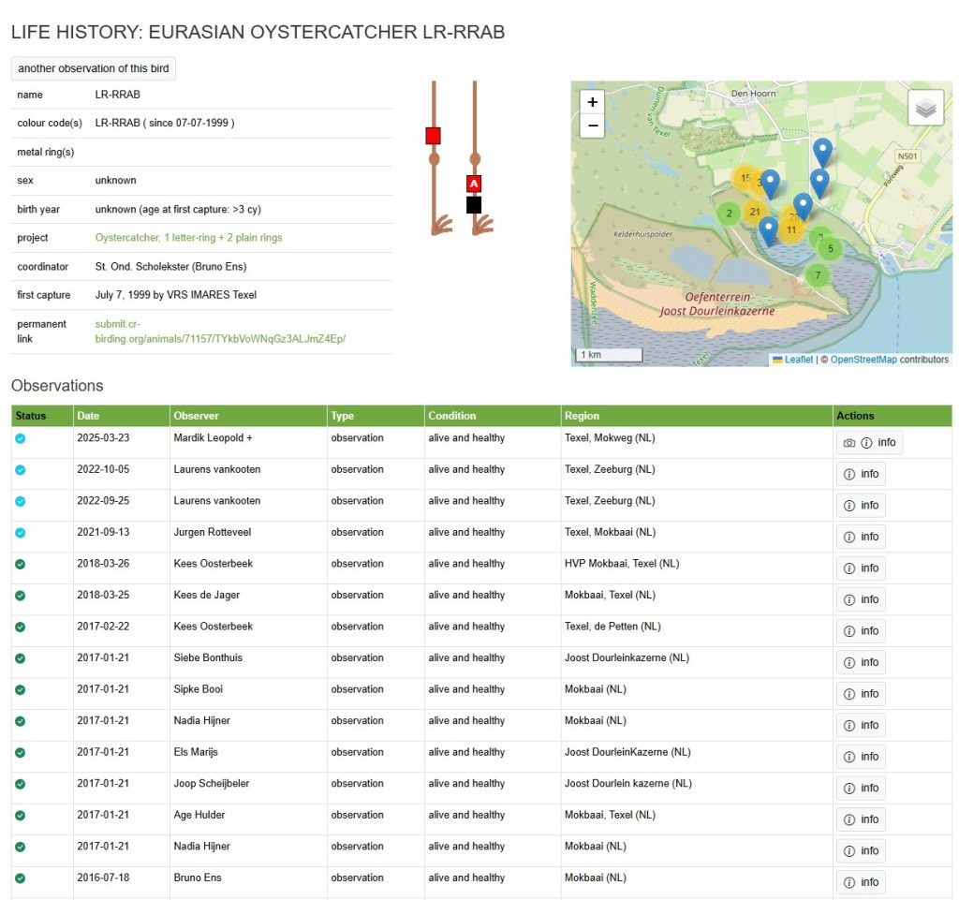959x900 pixels.
Task: Click the 'Den Hoorn' label on the map
Action: pos(754,94)
